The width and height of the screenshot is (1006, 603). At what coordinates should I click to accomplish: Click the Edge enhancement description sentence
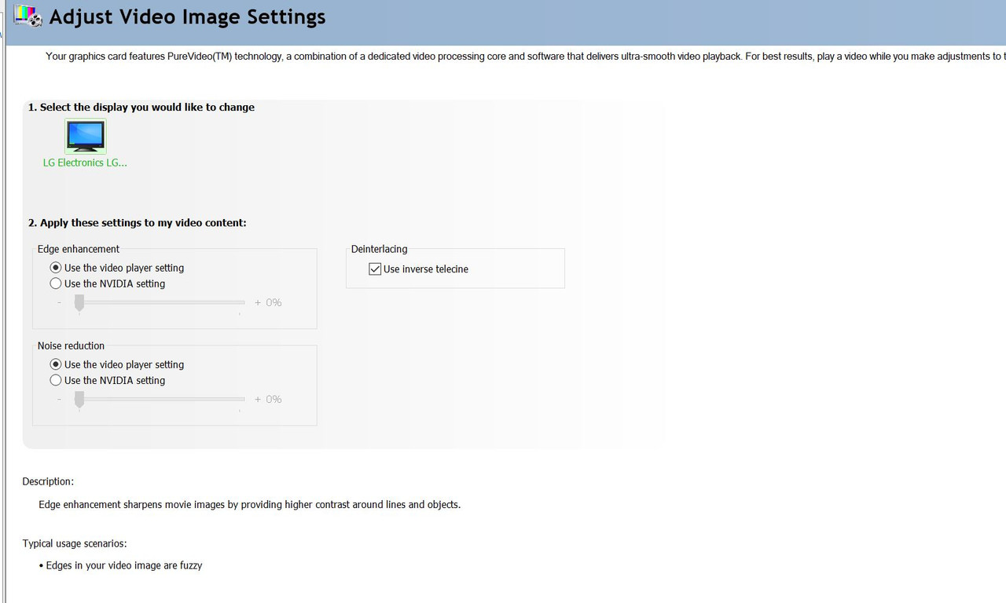click(250, 505)
